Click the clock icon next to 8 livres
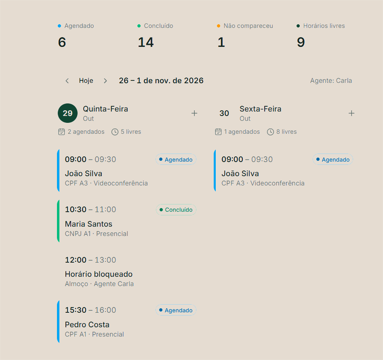 point(270,132)
